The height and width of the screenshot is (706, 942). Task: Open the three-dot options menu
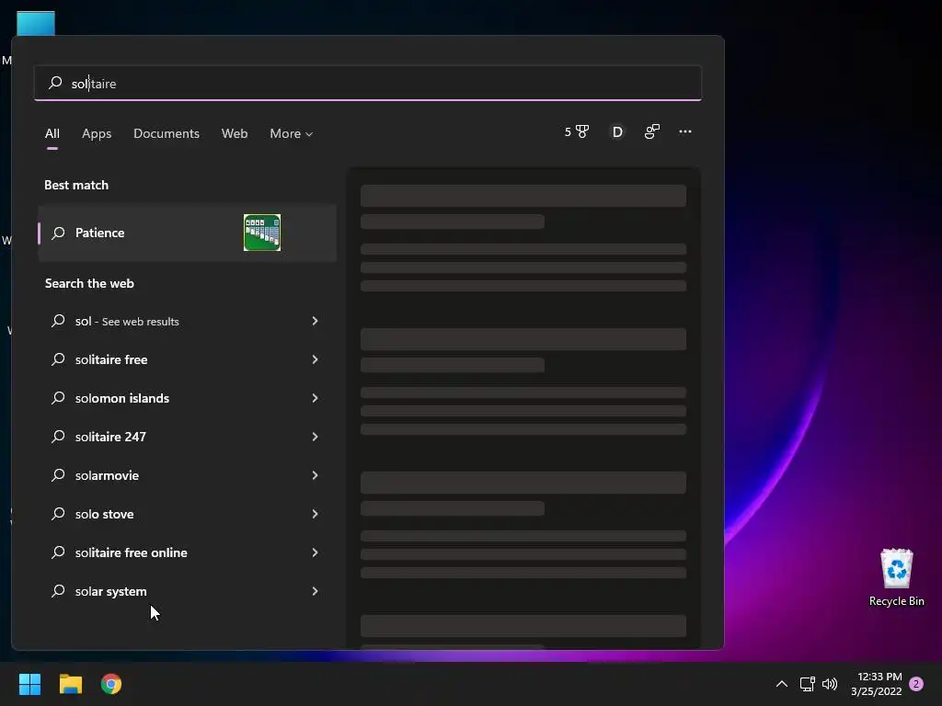[684, 131]
